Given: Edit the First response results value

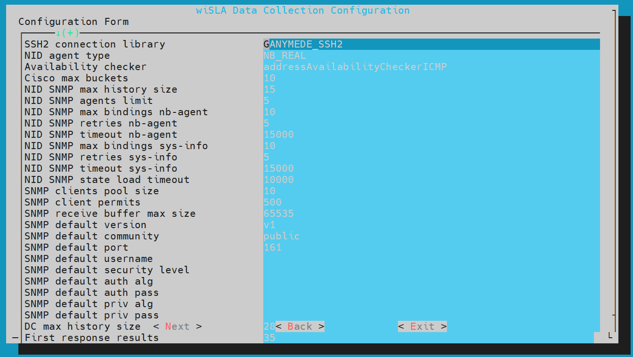Looking at the screenshot, I should pos(431,338).
